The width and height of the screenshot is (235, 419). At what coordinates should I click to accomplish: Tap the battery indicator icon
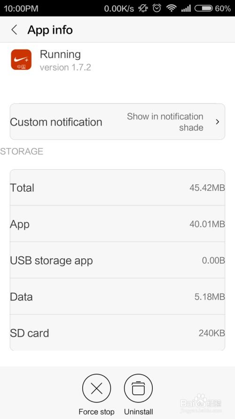pos(204,8)
